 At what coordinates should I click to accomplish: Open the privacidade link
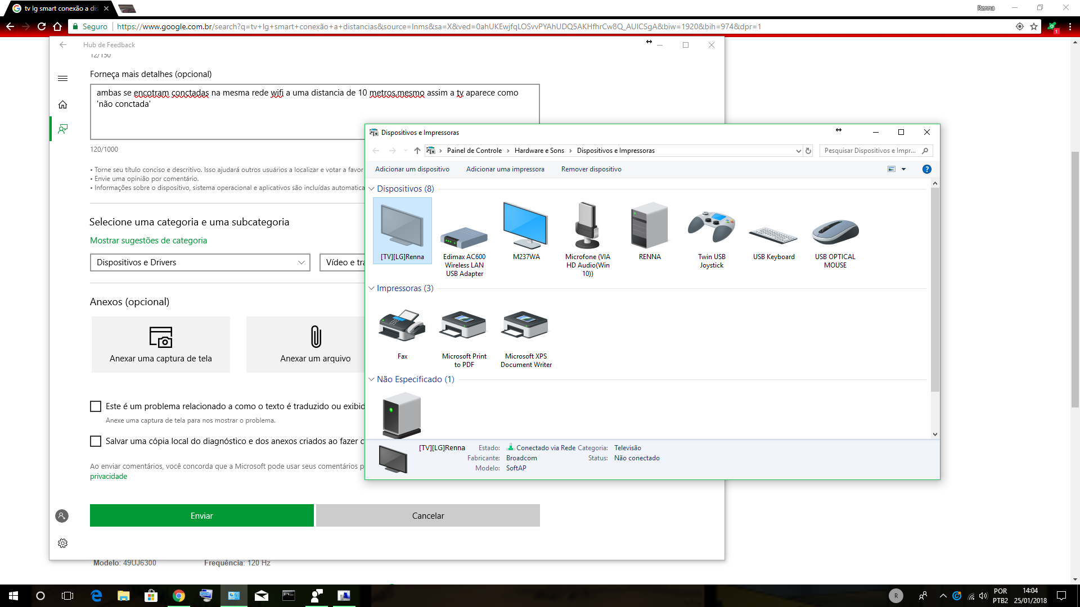point(109,476)
